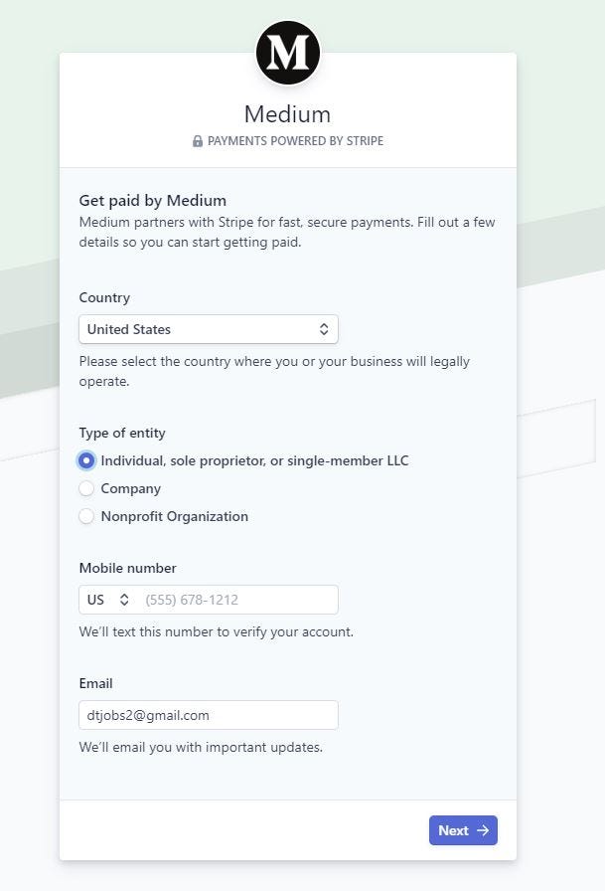Viewport: 605px width, 891px height.
Task: Click the Medium logo icon
Action: pyautogui.click(x=288, y=52)
